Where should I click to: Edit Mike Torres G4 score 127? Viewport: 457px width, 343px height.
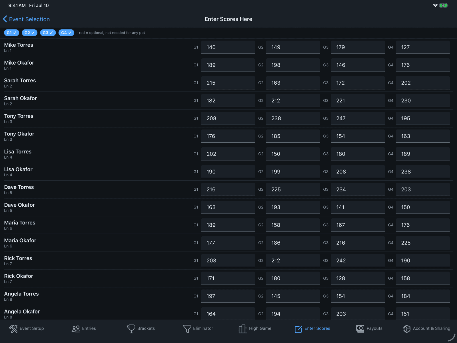point(423,47)
